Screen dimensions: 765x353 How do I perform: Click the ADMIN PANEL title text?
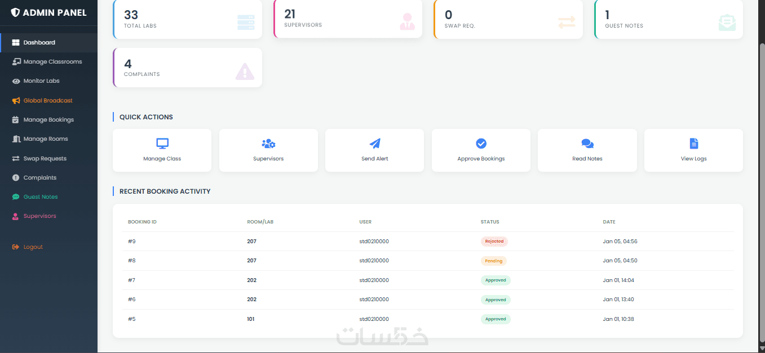point(55,12)
